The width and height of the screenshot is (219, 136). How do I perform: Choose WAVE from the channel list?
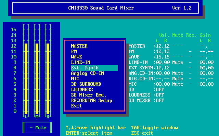[76, 57]
